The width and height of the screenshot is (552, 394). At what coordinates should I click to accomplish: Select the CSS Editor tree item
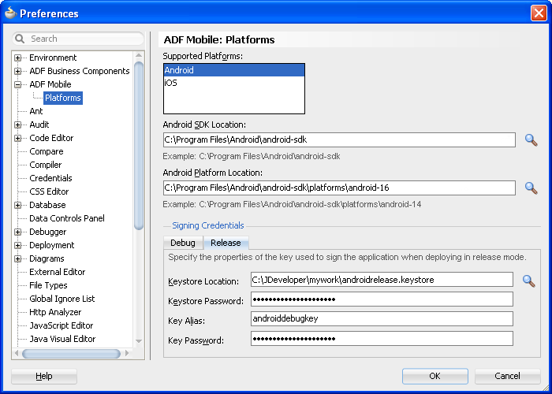point(49,191)
